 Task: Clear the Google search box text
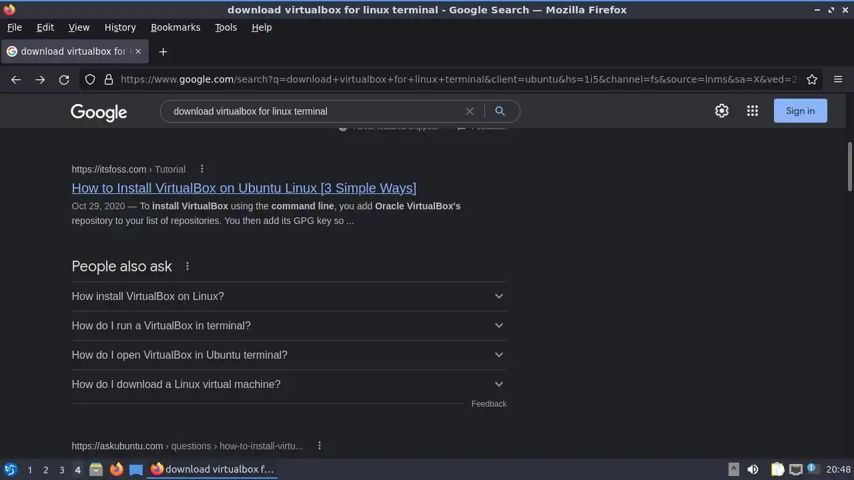(470, 111)
